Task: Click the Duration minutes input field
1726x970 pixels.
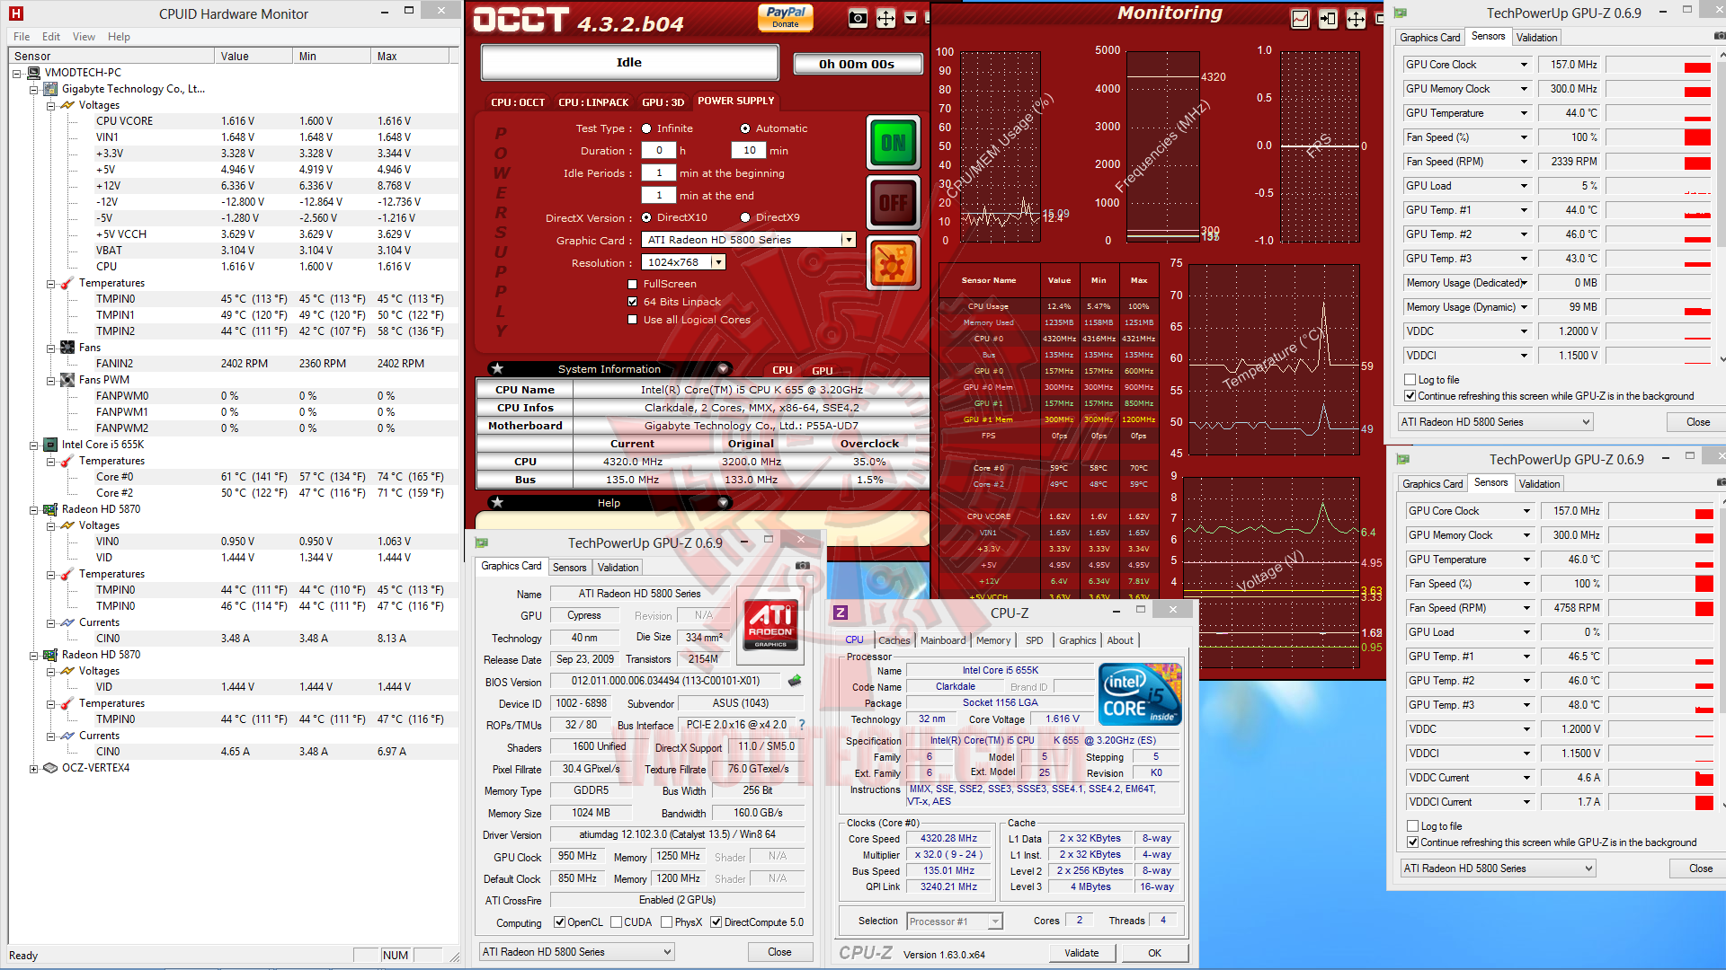Action: 749,151
